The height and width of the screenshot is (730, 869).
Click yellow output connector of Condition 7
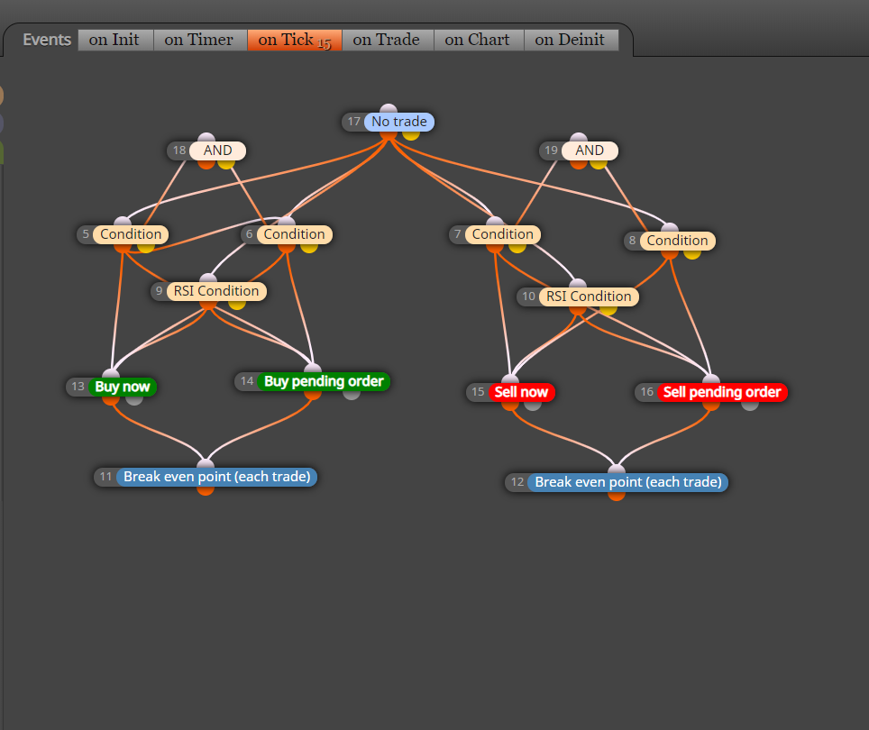coord(517,247)
